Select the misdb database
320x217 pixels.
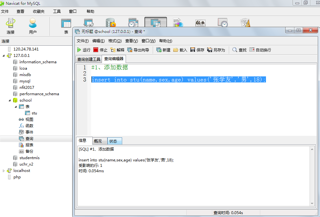pyautogui.click(x=25, y=75)
